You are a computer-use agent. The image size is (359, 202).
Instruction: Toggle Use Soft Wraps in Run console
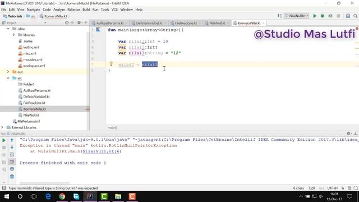[12, 155]
